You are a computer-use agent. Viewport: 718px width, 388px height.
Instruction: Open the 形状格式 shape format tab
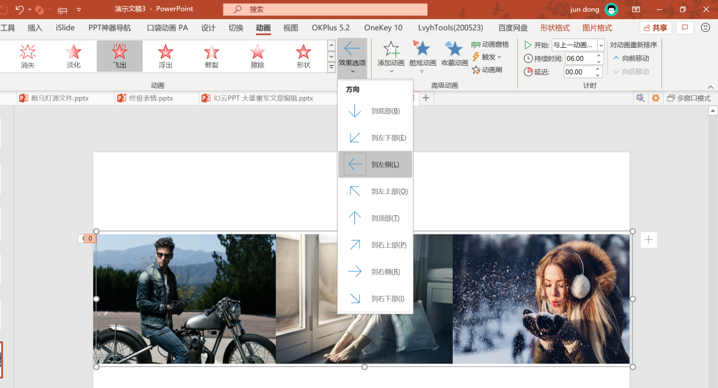coord(554,28)
